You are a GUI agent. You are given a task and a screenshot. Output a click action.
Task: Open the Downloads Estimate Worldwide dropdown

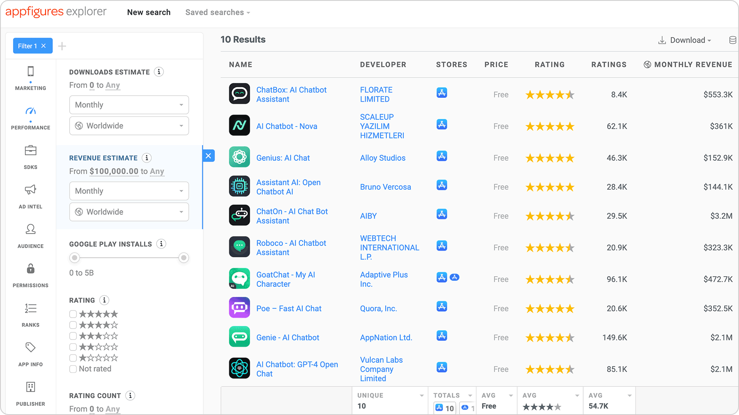pos(129,126)
